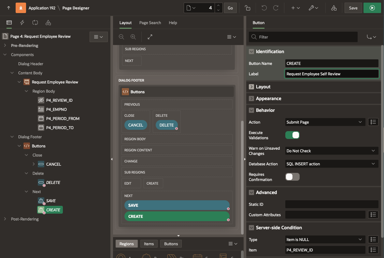This screenshot has height=258, width=384.
Task: Expand the layout pane to fullscreen
Action: 150,37
